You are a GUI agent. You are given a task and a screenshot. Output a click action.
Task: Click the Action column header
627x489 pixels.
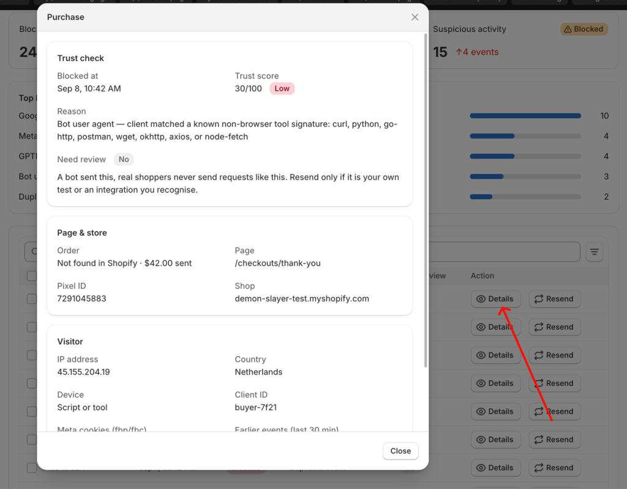click(482, 276)
